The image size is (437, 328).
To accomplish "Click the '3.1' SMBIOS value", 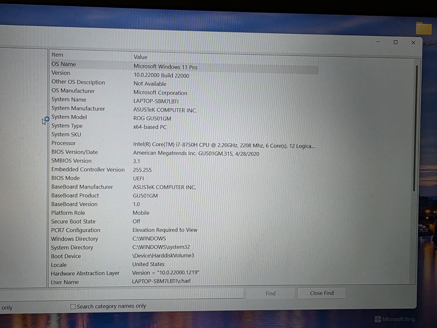I will point(137,161).
